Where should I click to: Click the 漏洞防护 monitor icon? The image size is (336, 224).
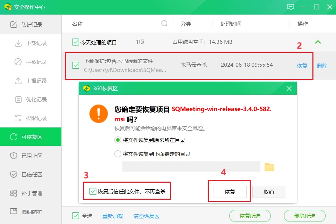pyautogui.click(x=14, y=212)
